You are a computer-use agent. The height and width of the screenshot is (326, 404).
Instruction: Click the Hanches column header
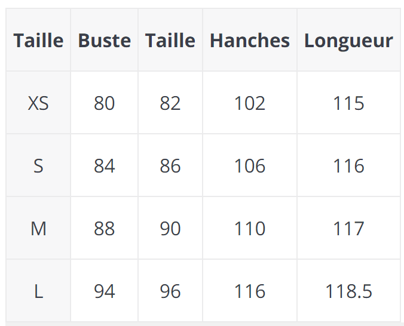coord(249,41)
